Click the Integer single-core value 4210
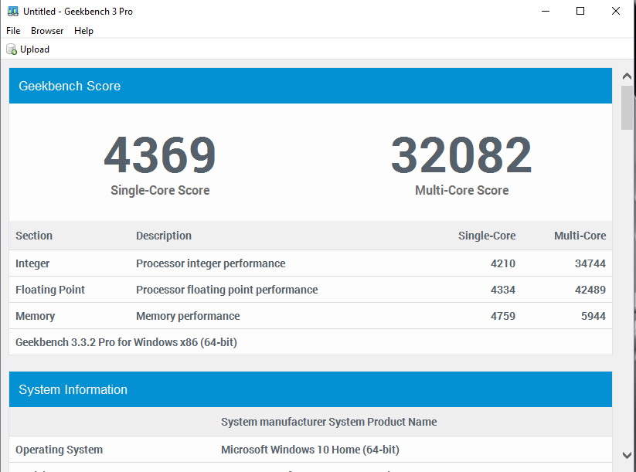The height and width of the screenshot is (472, 636). (x=503, y=263)
